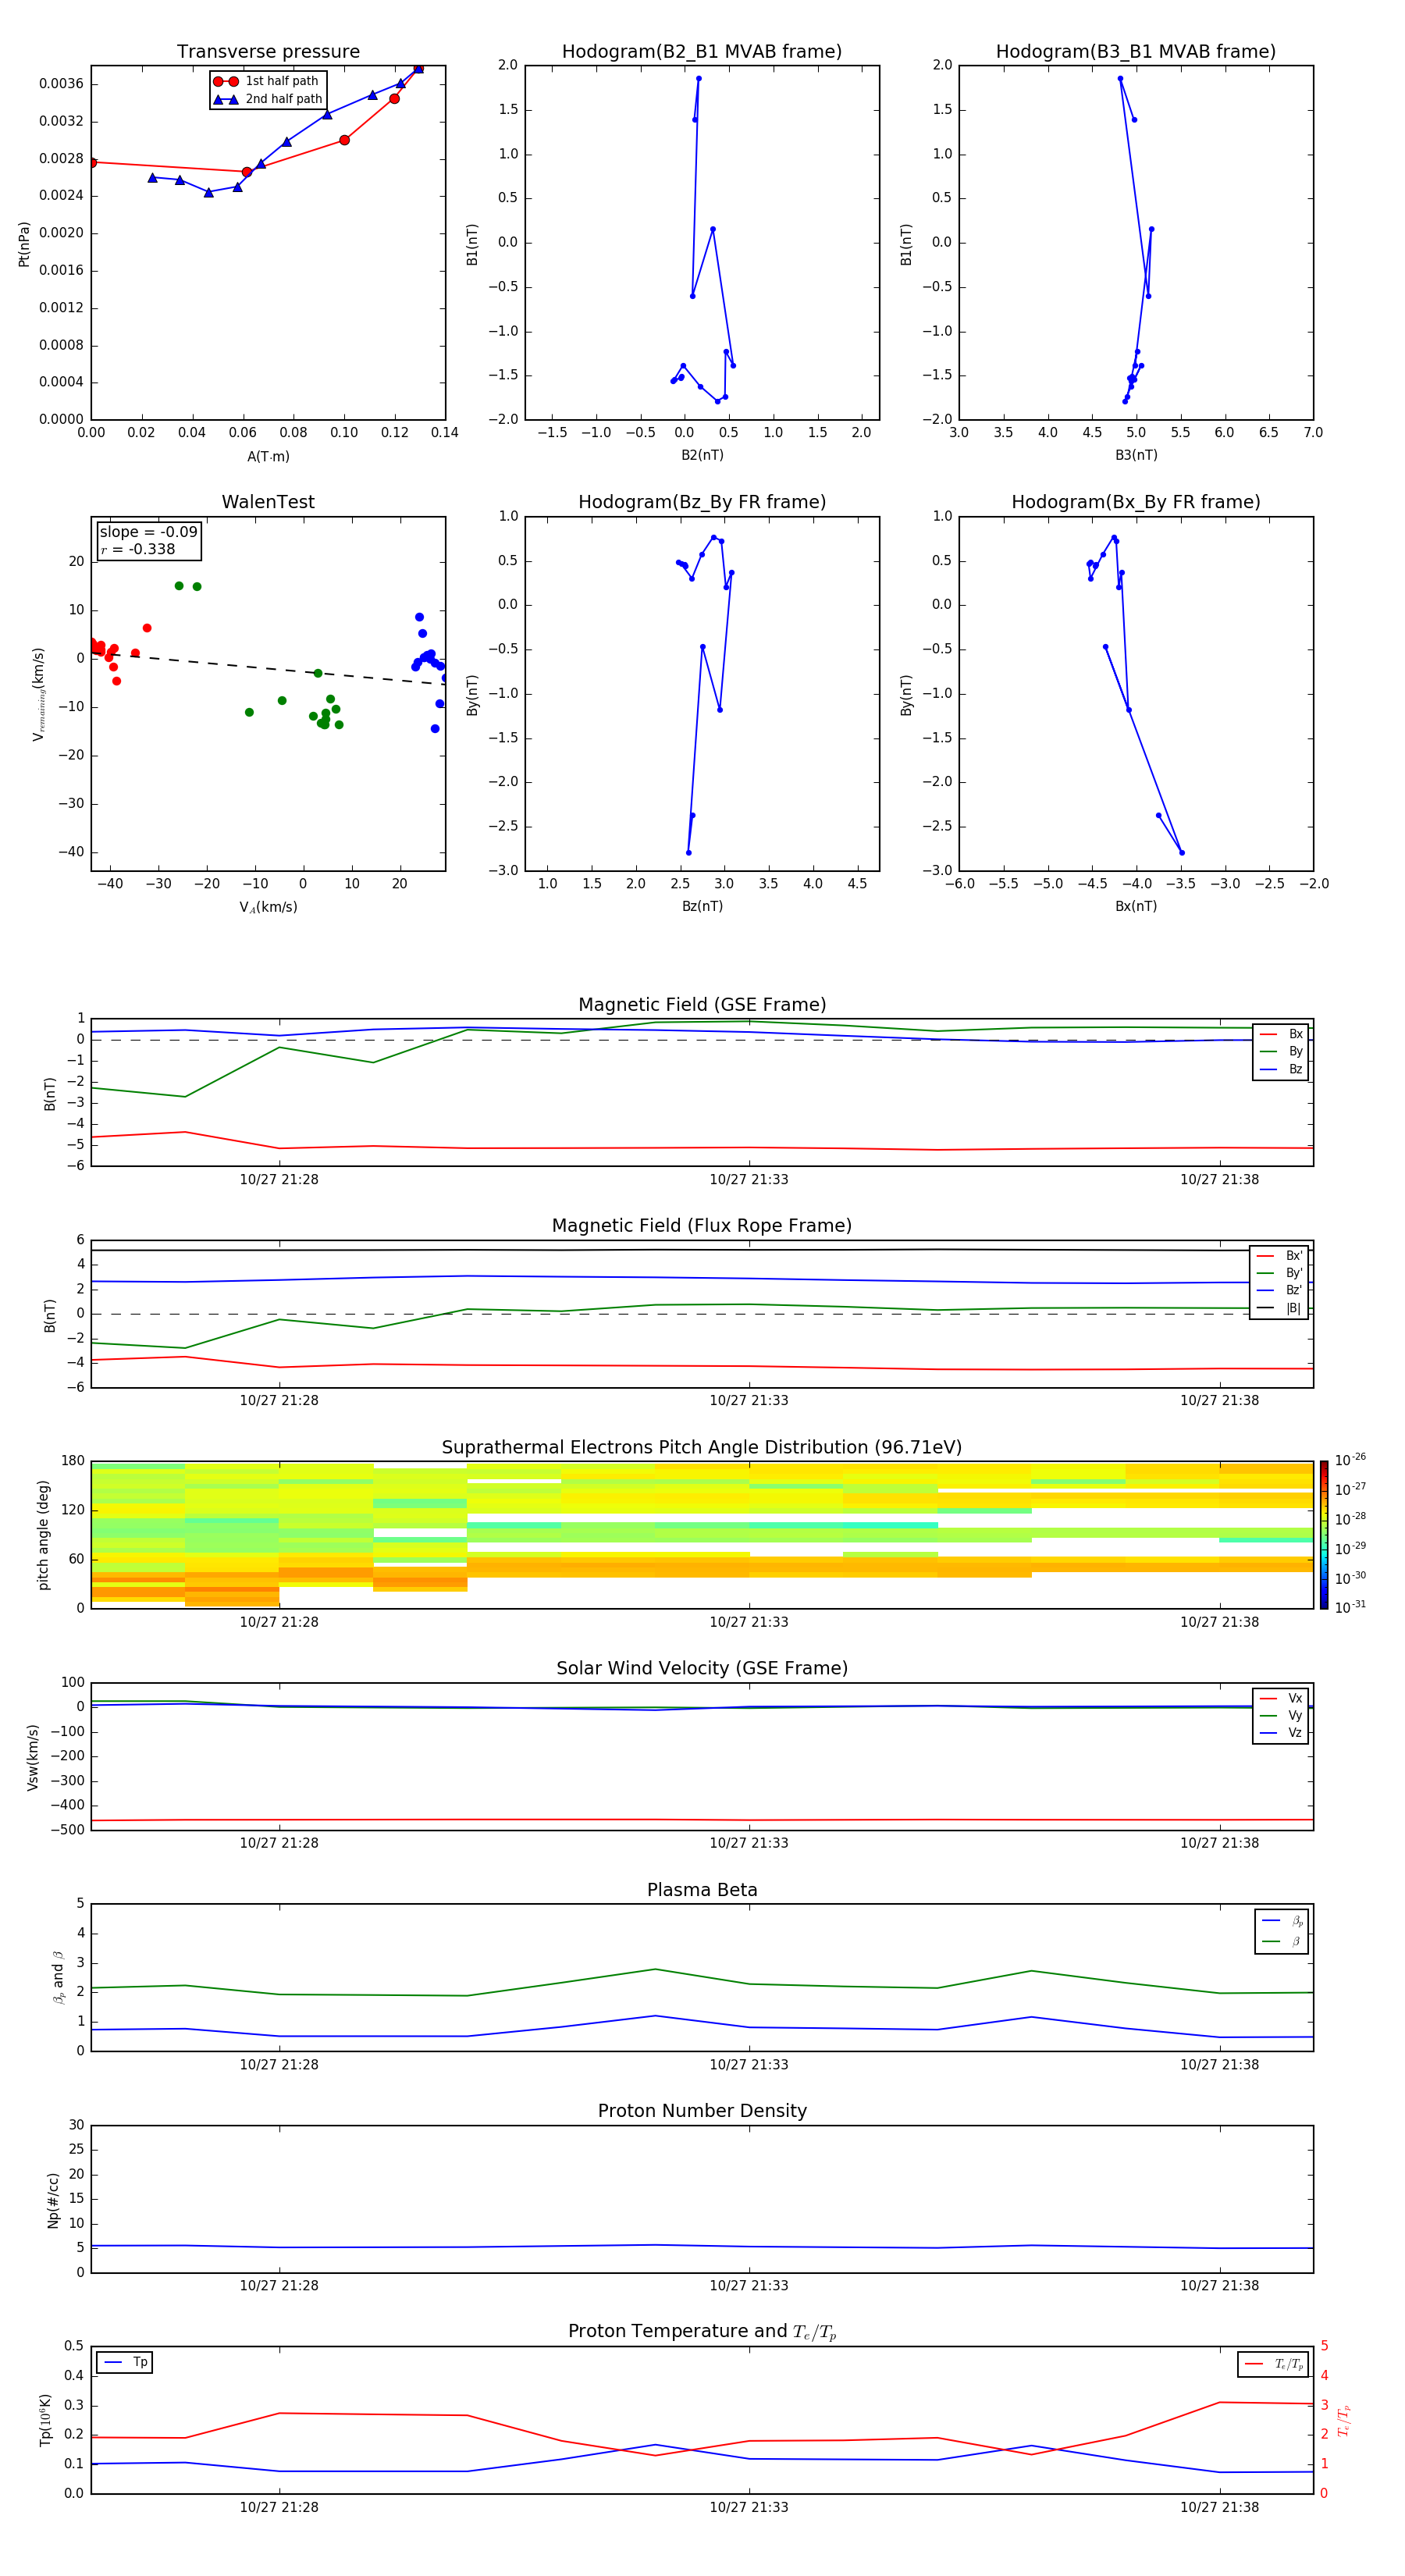Select βp in the Plasma Beta legend
1405x2576 pixels.
[1283, 1921]
